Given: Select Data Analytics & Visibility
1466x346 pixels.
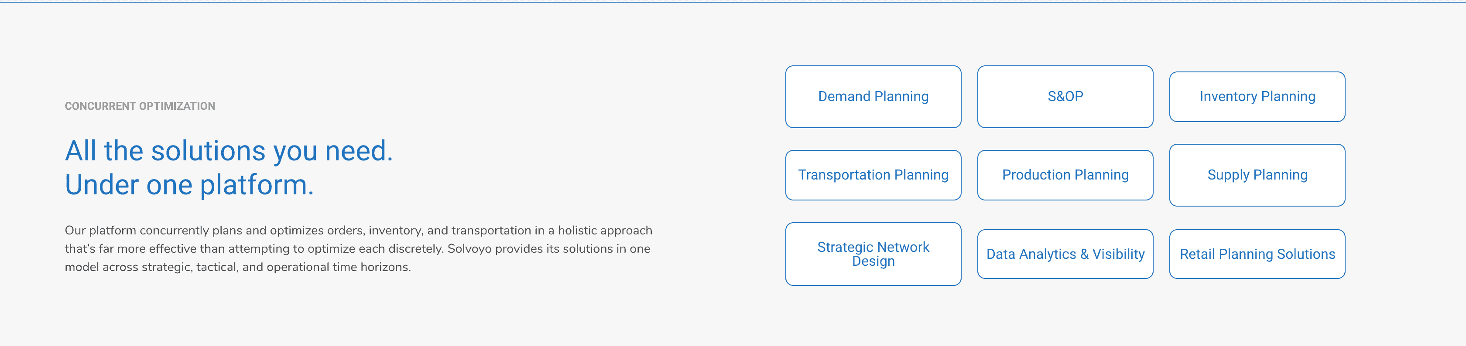Looking at the screenshot, I should 1065,254.
